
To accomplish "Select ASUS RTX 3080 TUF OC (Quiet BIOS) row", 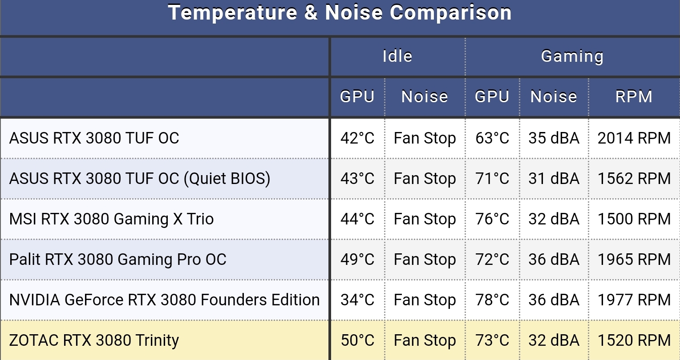I will pyautogui.click(x=340, y=179).
